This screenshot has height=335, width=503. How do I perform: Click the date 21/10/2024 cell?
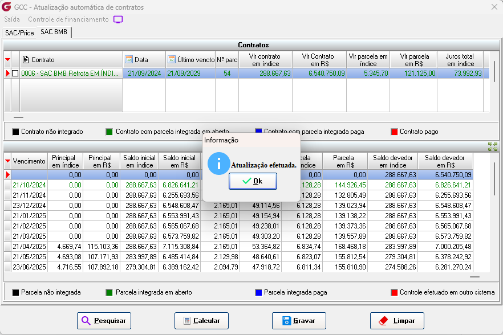point(29,185)
